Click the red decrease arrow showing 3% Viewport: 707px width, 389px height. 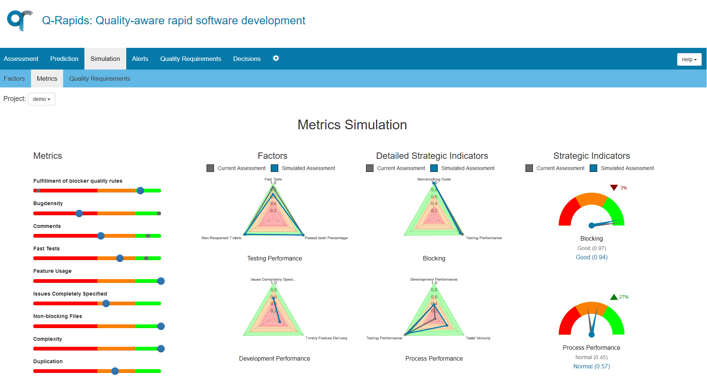click(614, 188)
